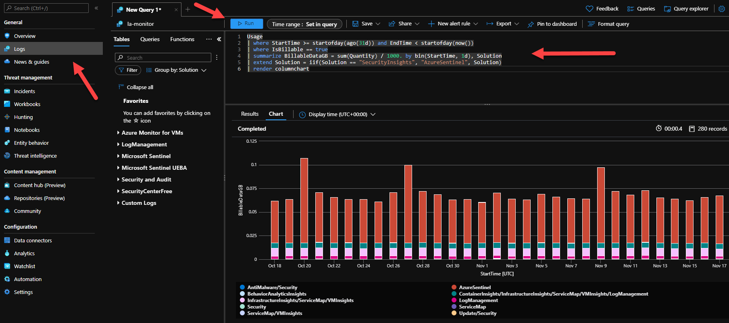Open the settings gear in top right
The height and width of the screenshot is (323, 729).
[x=721, y=9]
